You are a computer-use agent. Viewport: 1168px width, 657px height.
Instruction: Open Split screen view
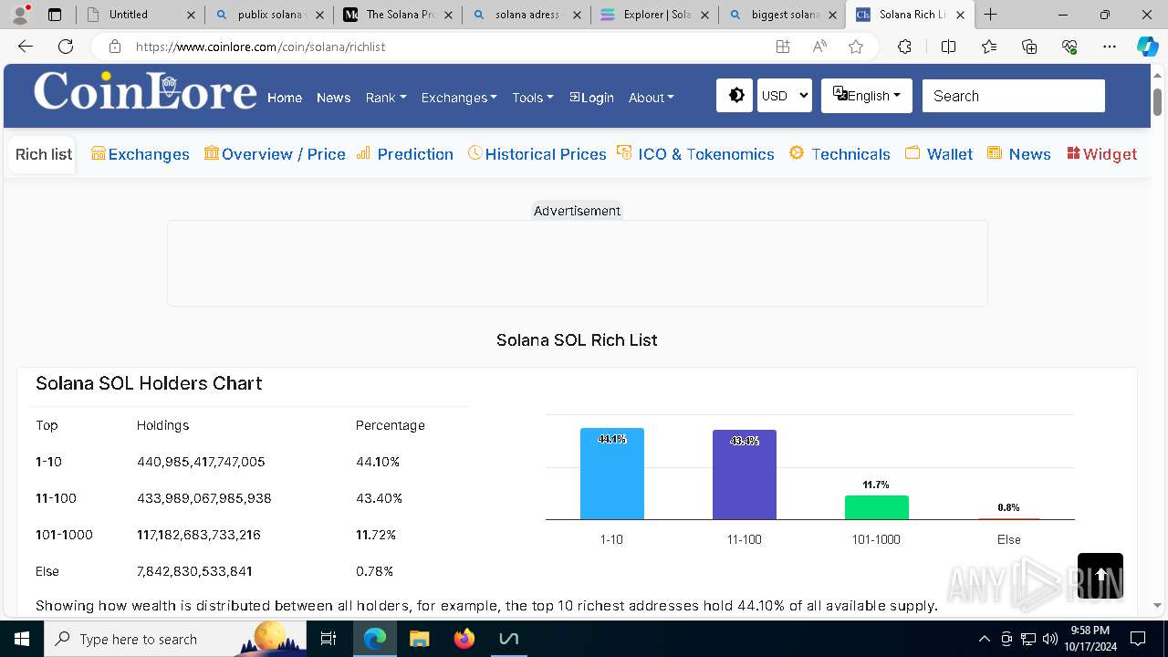(x=948, y=47)
